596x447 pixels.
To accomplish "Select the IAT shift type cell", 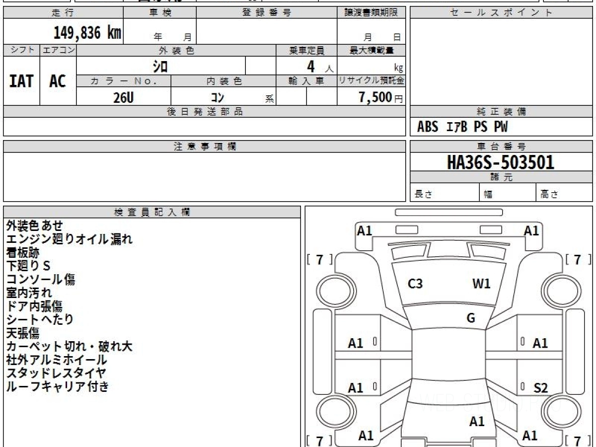I will click(x=21, y=81).
